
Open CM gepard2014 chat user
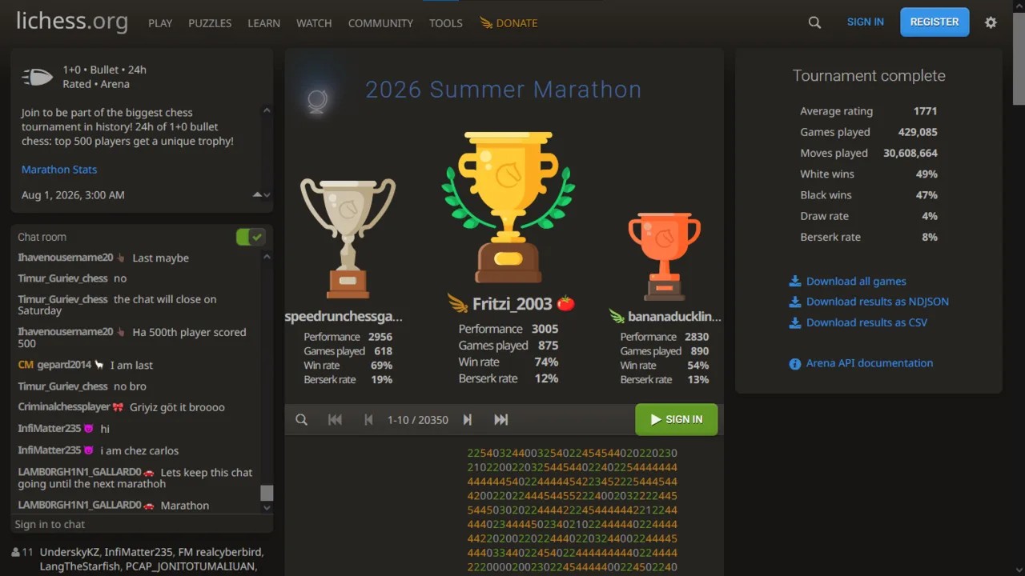(x=54, y=365)
